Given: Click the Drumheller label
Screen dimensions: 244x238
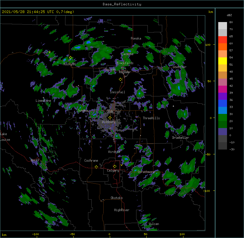Looking at the screenshot, I should coord(181,138).
